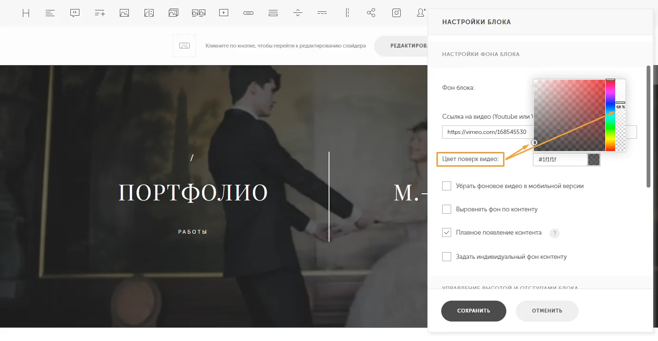This screenshot has width=658, height=341.
Task: Choose the single image block icon
Action: tap(125, 13)
